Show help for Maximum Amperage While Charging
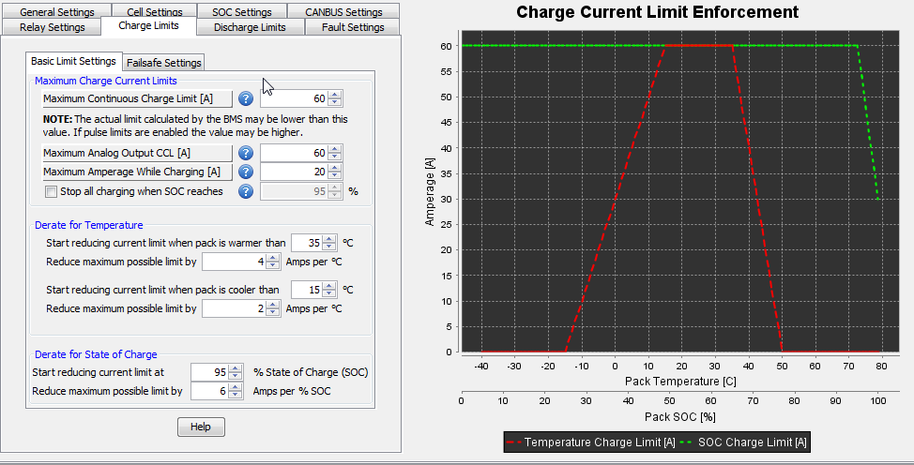Screen dimensions: 914x465 click(x=246, y=172)
